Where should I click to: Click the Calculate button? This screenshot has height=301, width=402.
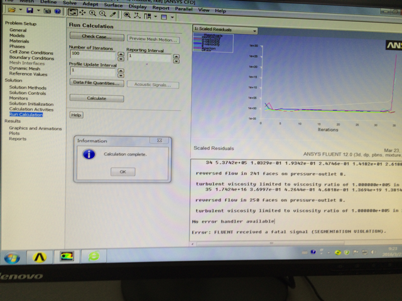[x=97, y=98]
